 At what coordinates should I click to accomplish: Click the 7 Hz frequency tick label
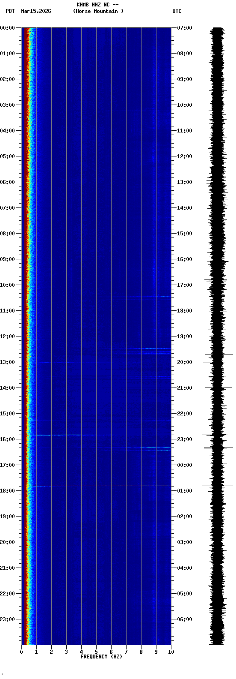(126, 652)
